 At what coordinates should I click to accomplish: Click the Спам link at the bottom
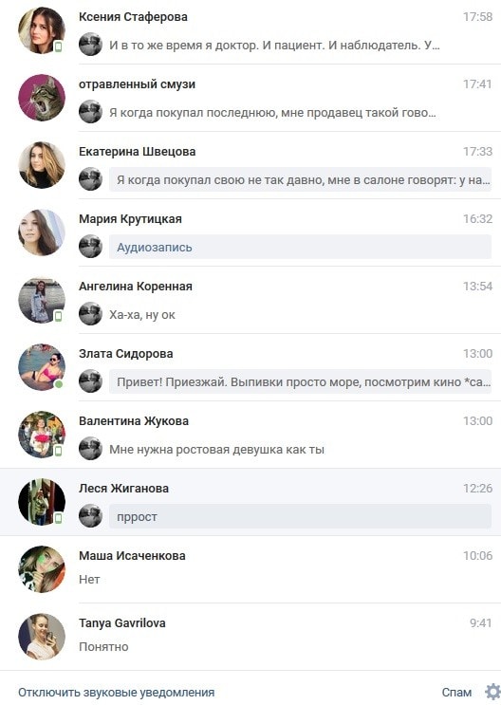(456, 692)
